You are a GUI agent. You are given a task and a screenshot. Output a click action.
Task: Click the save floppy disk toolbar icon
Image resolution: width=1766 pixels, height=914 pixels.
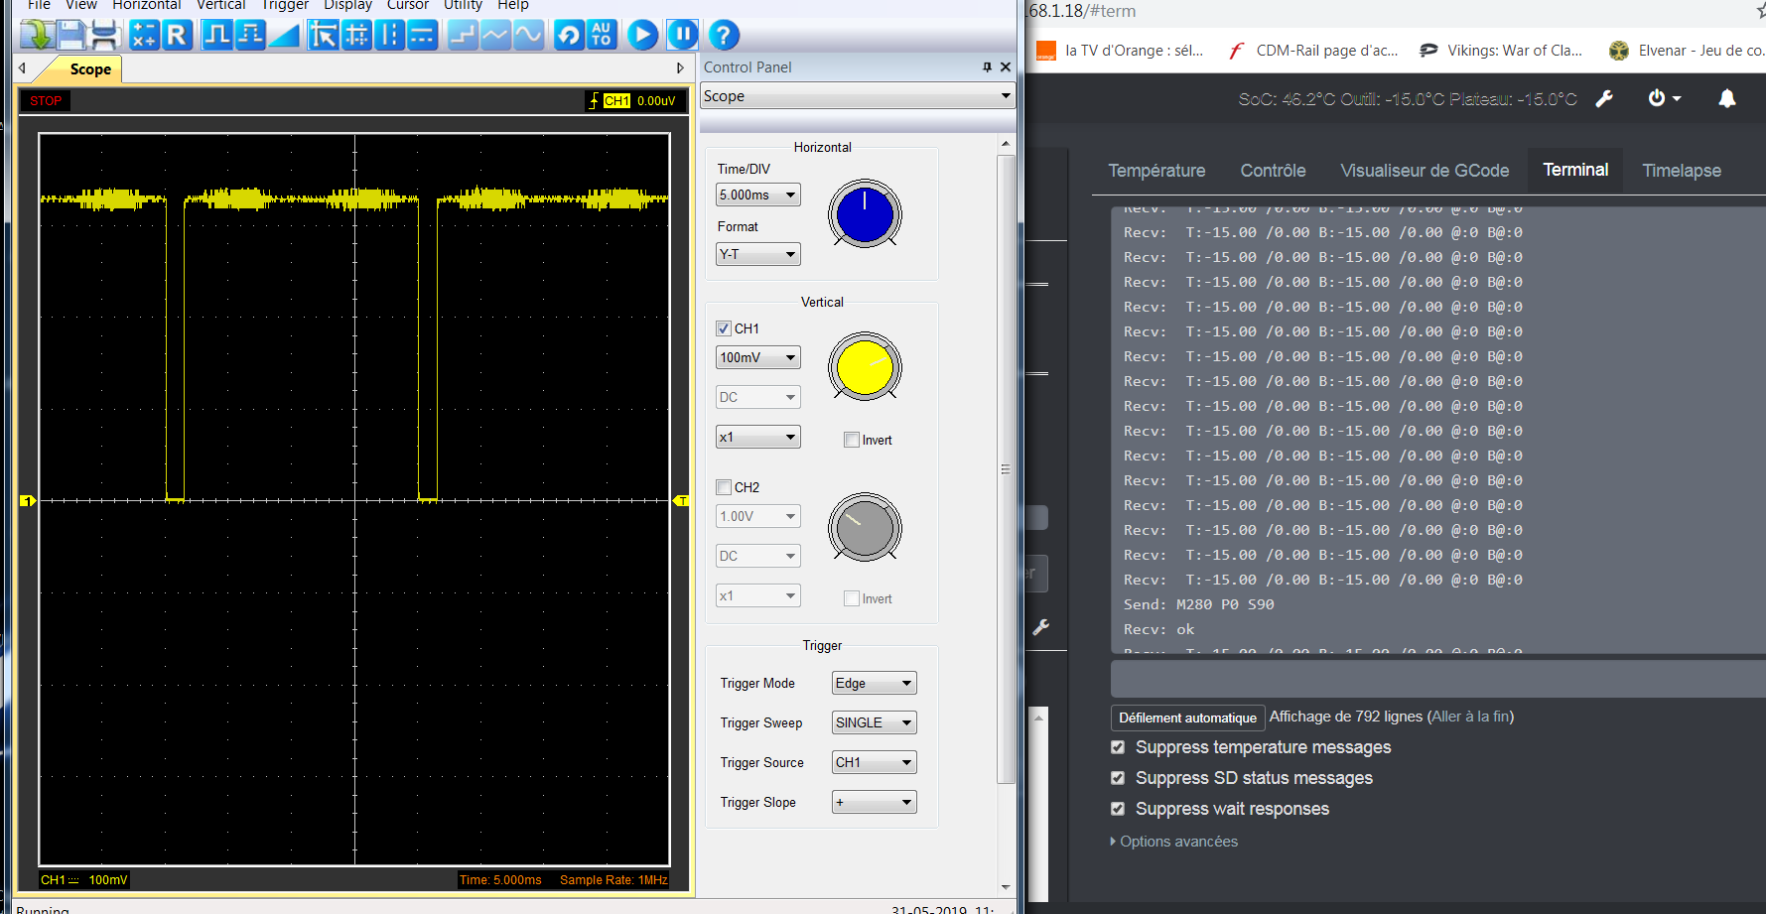70,36
